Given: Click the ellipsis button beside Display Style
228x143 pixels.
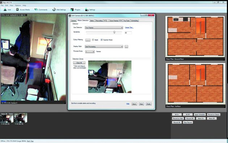Looking at the screenshot, I should (x=126, y=47).
